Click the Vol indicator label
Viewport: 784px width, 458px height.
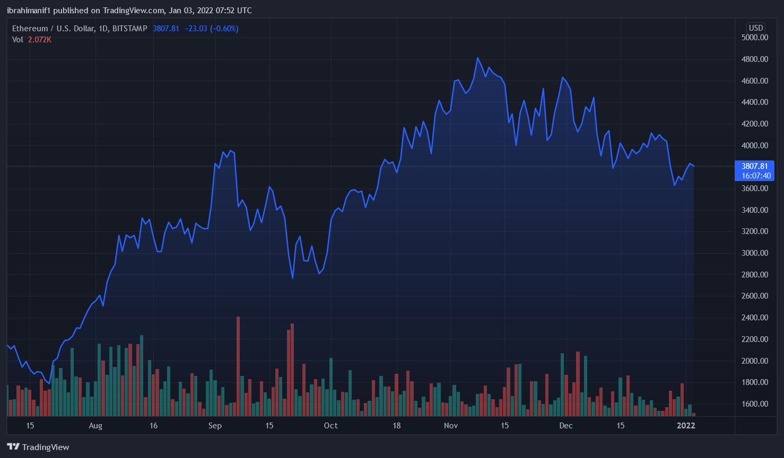(18, 40)
